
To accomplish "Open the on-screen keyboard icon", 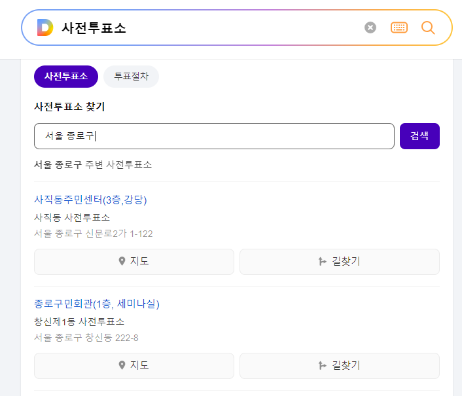I will [399, 27].
